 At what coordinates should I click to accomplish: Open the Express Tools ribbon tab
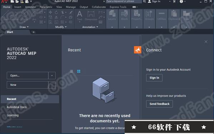tap(118, 7)
